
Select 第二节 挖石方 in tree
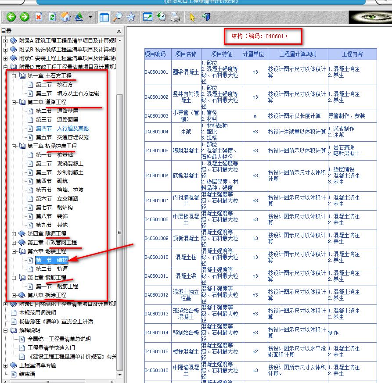point(54,85)
